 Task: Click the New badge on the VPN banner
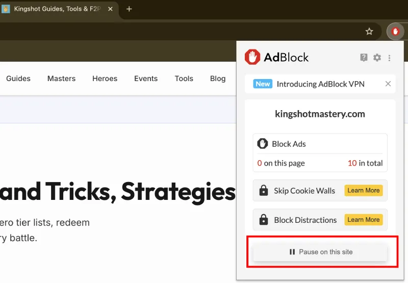click(x=263, y=84)
